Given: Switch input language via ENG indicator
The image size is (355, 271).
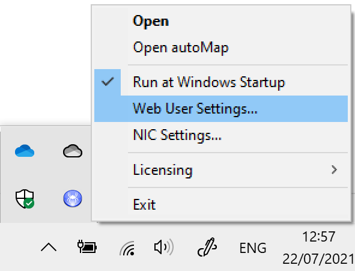Looking at the screenshot, I should point(253,248).
